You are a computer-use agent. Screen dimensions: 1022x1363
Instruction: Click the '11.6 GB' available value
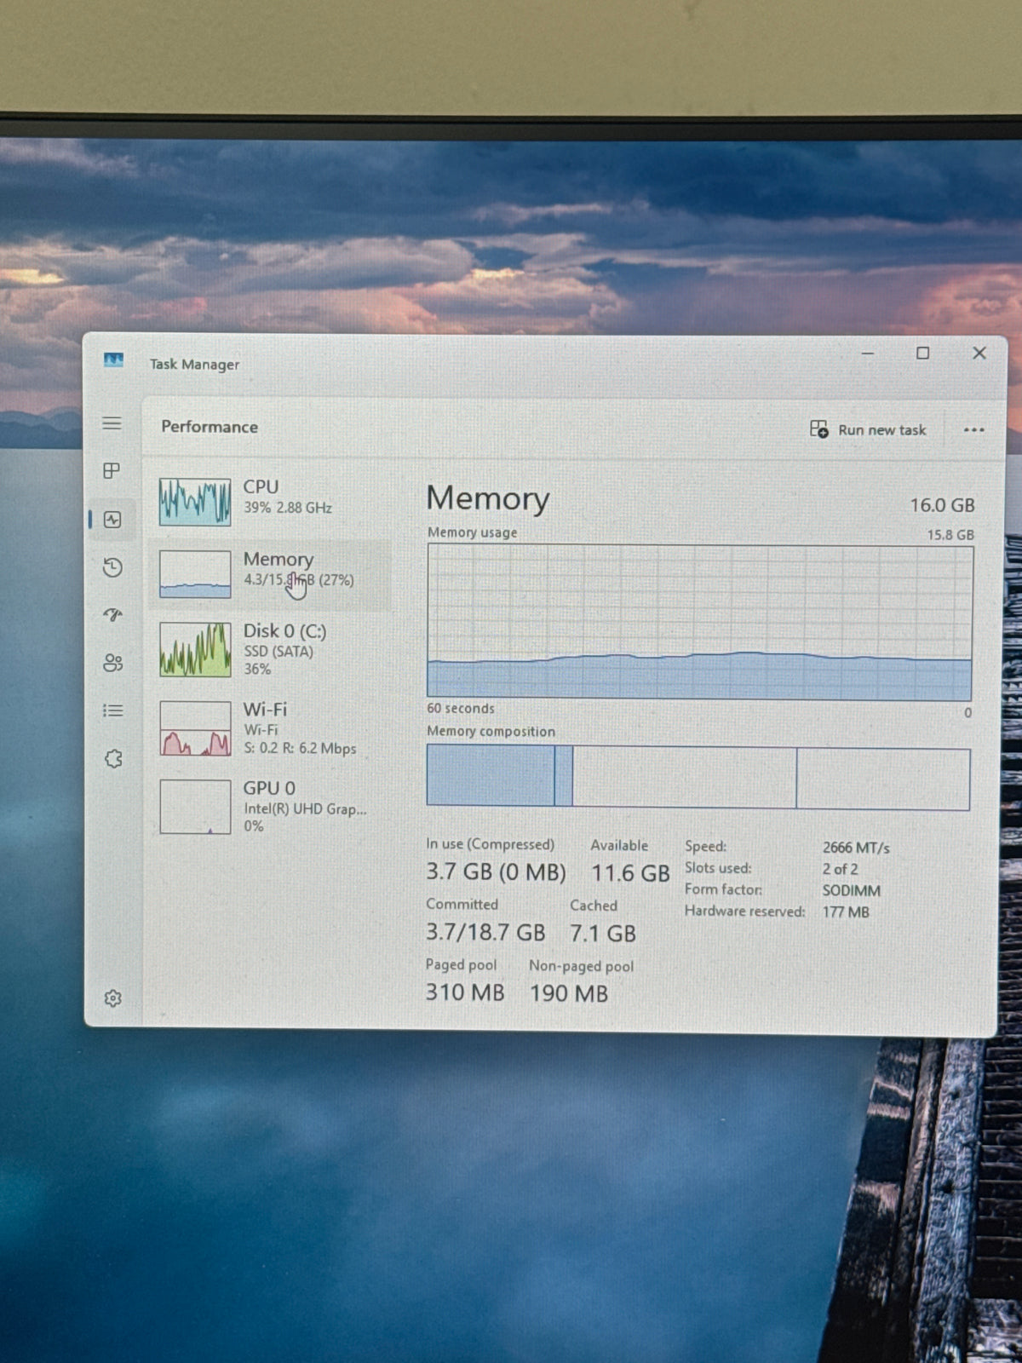tap(630, 873)
